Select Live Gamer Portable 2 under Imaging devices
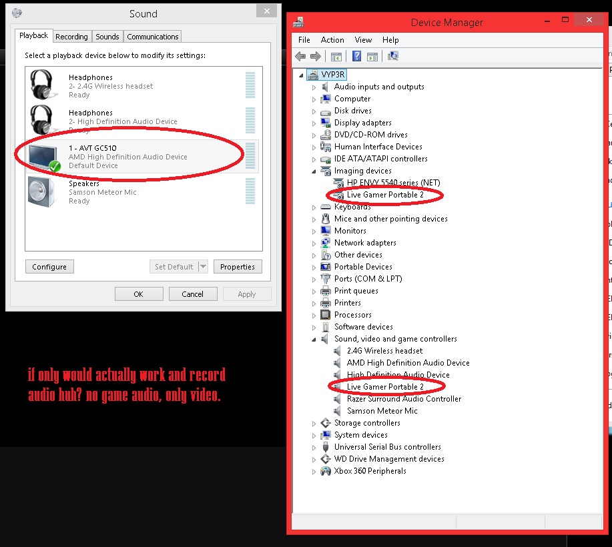 click(x=385, y=195)
